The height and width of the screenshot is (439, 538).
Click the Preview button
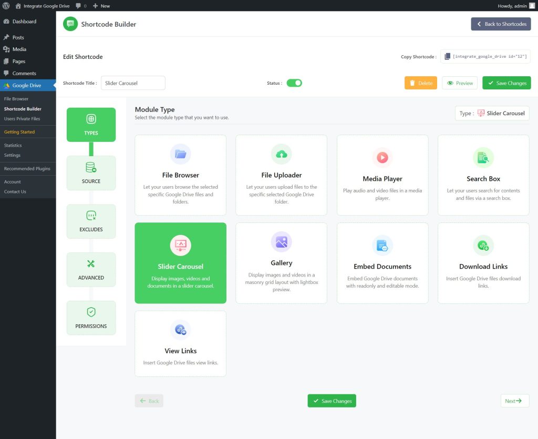pos(460,83)
